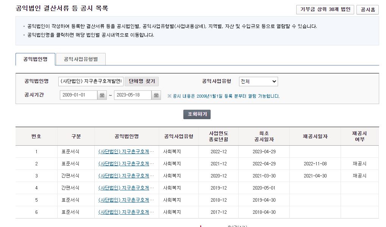Open row 2 corporation link for 2021-12
Image resolution: width=386 pixels, height=227 pixels.
(x=126, y=164)
